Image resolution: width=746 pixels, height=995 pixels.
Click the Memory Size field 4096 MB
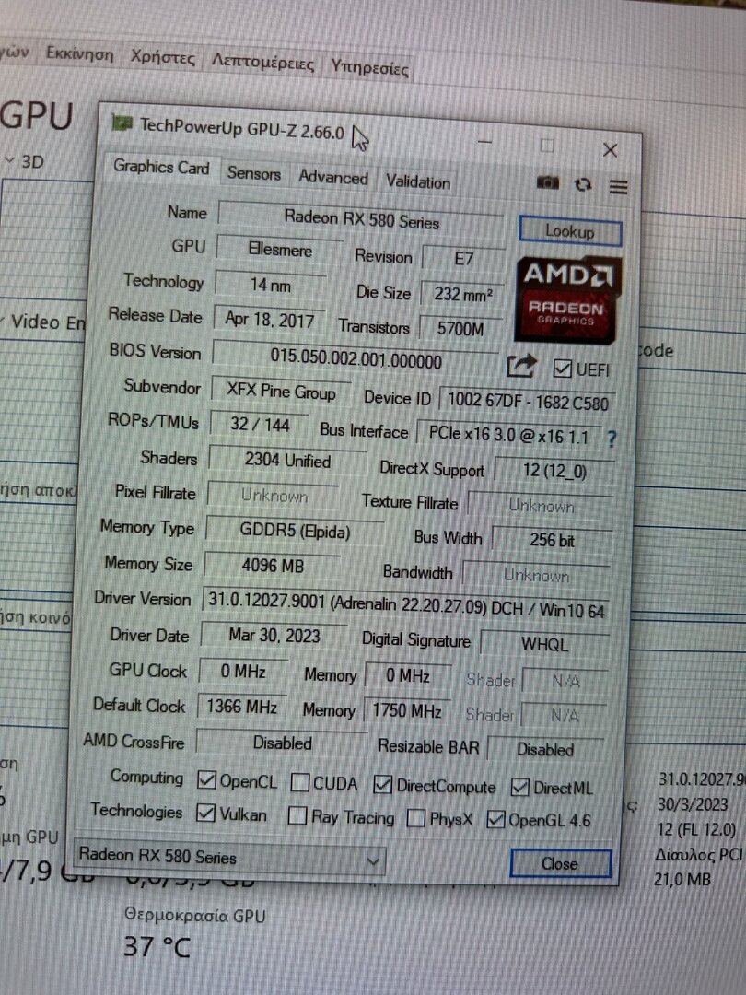(x=273, y=565)
